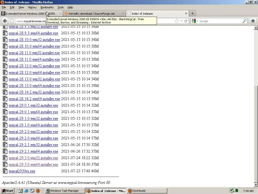Click the search magnifier icon
Screen dimensions: 258x194
click(x=244, y=21)
